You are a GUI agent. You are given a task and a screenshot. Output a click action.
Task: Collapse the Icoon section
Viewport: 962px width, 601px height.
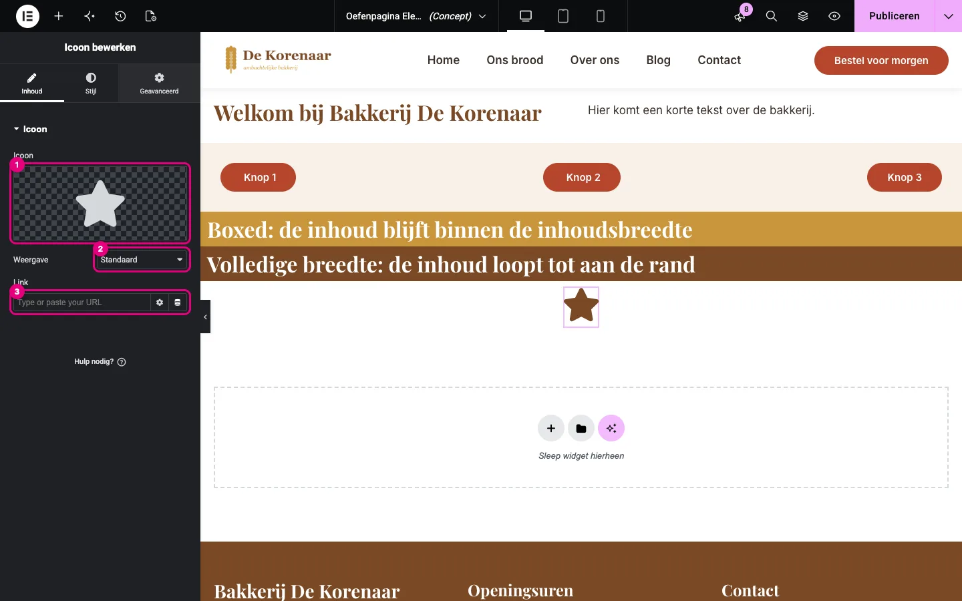click(x=31, y=129)
